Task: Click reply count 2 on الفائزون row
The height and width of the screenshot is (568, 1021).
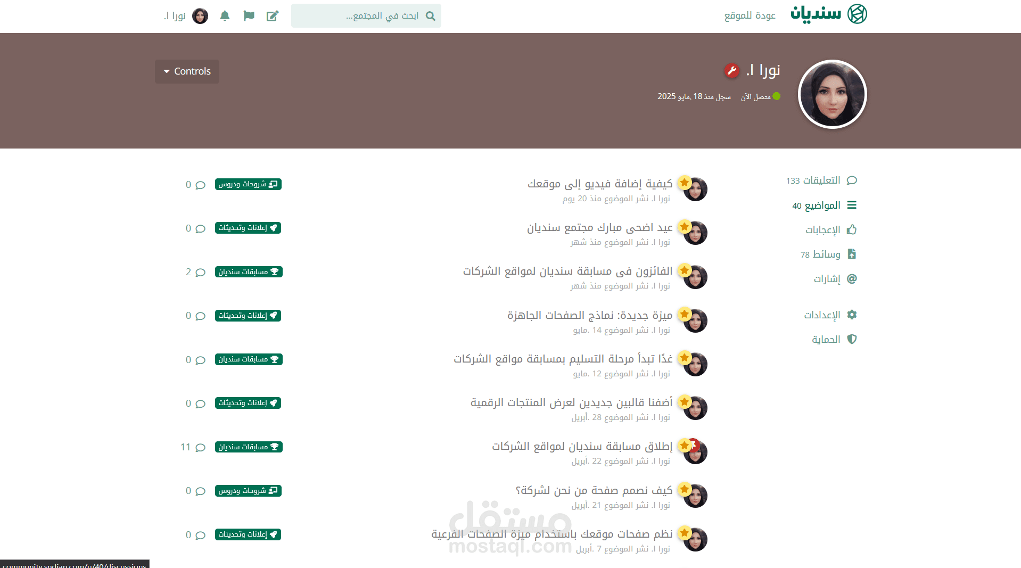Action: (x=195, y=272)
